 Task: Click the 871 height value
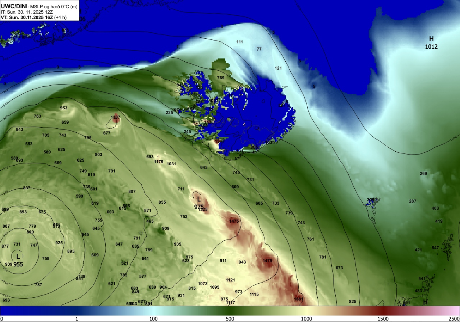click(148, 210)
